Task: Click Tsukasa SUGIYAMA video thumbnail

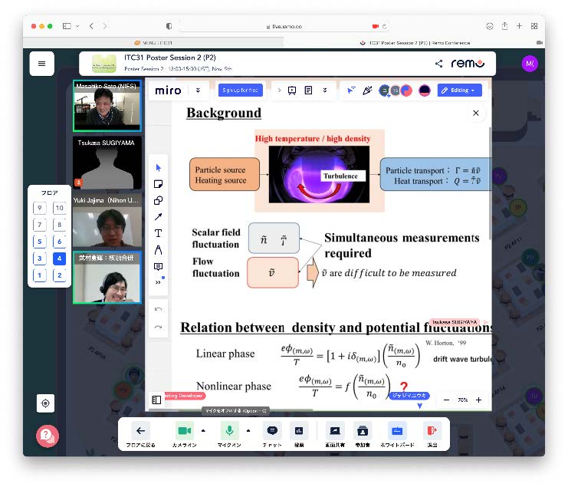Action: 107,163
